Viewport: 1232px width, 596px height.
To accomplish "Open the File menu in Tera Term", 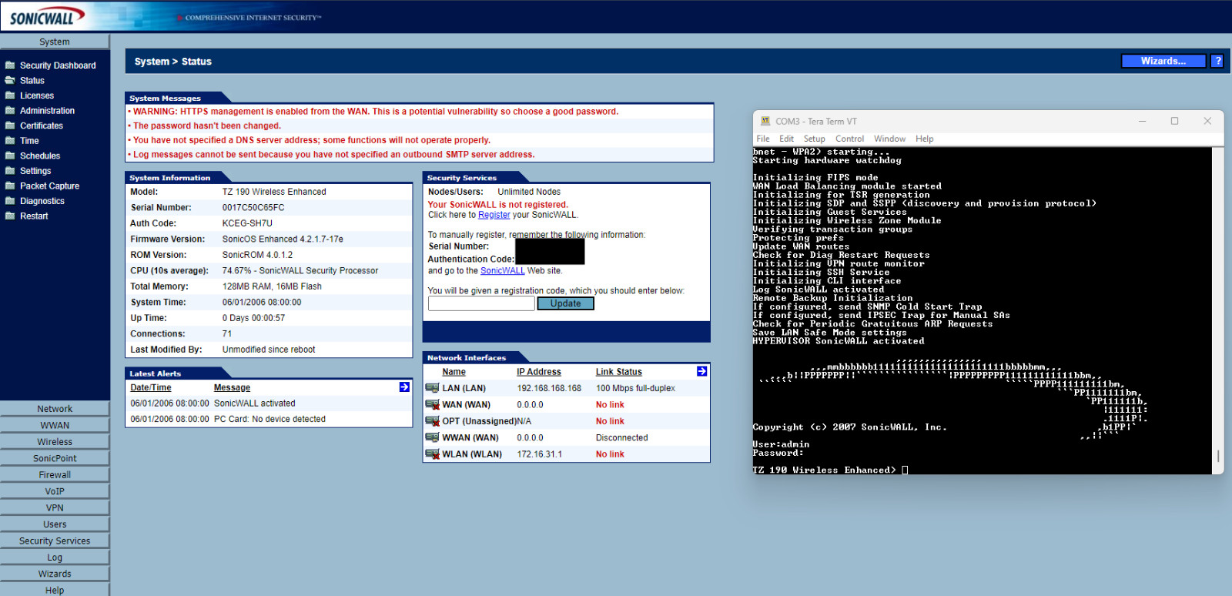I will click(763, 139).
